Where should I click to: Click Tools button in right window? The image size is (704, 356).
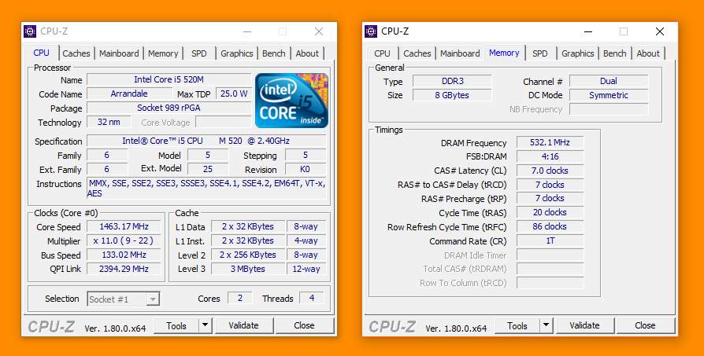coord(517,325)
